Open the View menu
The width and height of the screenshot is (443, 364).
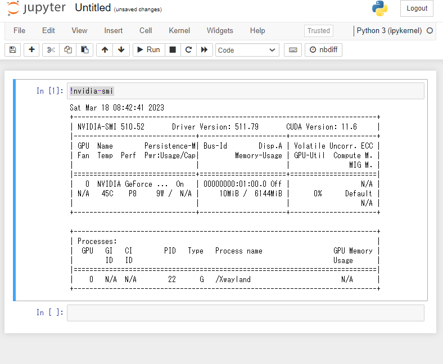(79, 30)
